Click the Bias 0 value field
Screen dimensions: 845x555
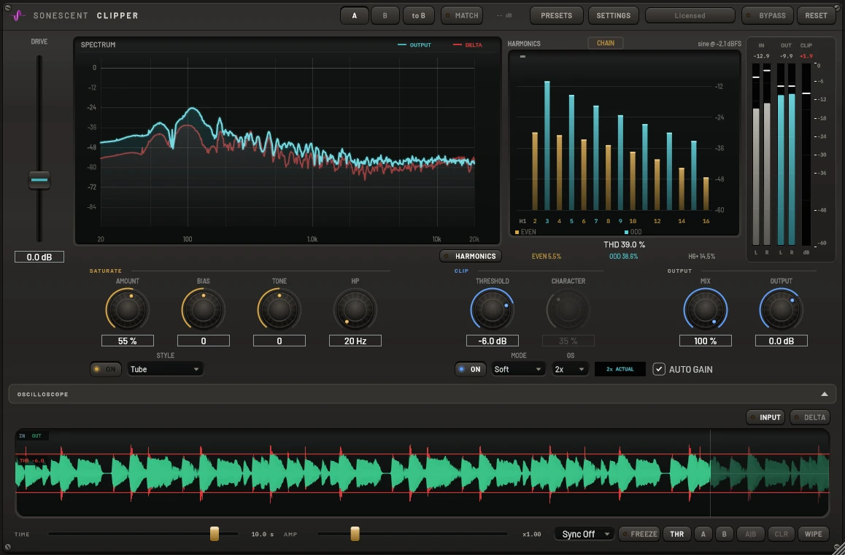(203, 341)
